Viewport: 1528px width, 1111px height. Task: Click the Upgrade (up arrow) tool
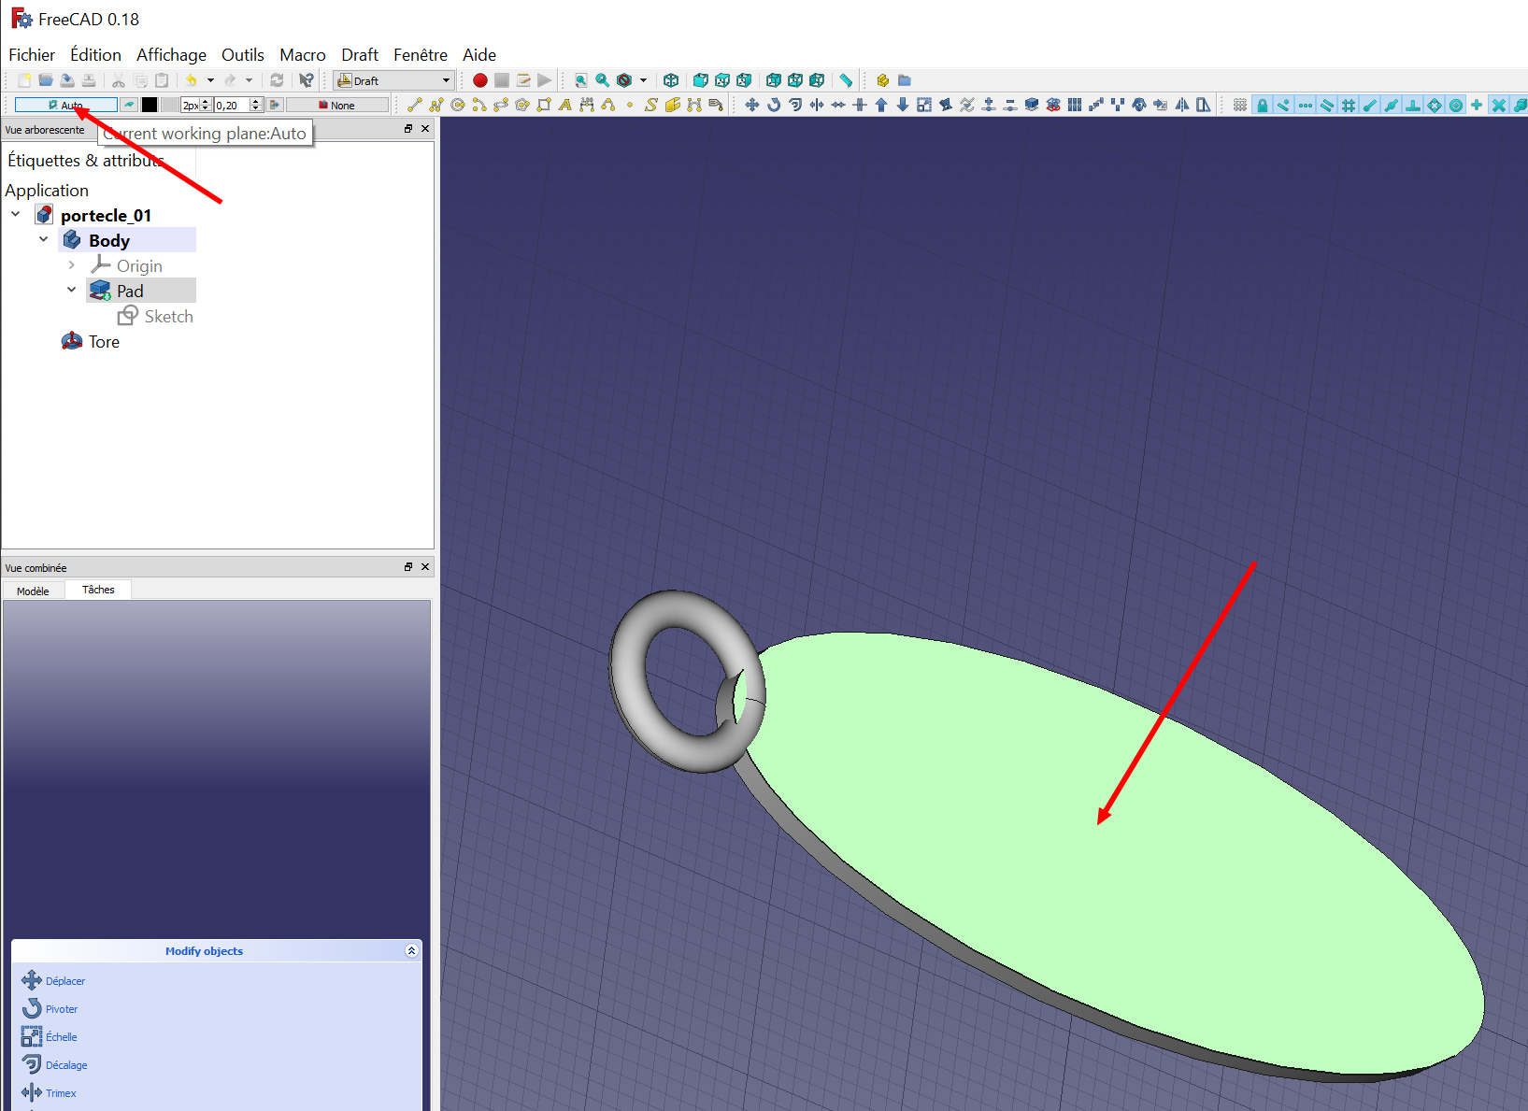click(x=881, y=105)
